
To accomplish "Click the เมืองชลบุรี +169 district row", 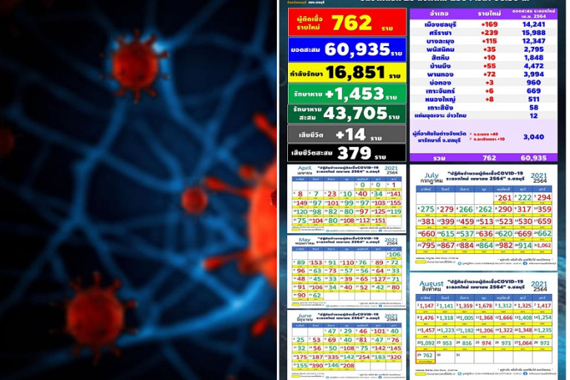I will 483,24.
